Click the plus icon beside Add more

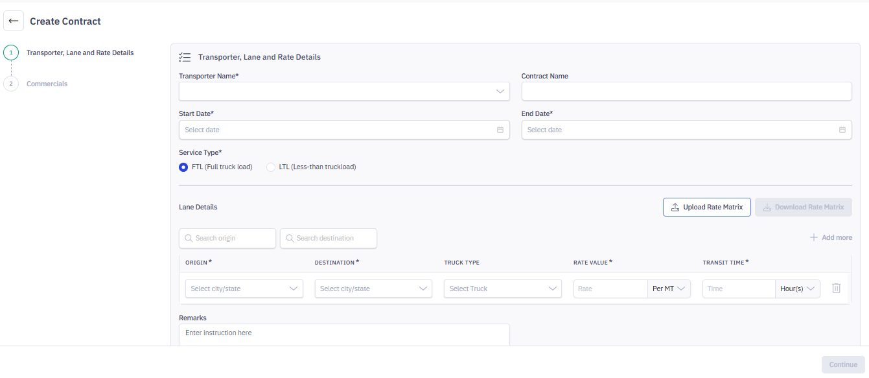(814, 237)
